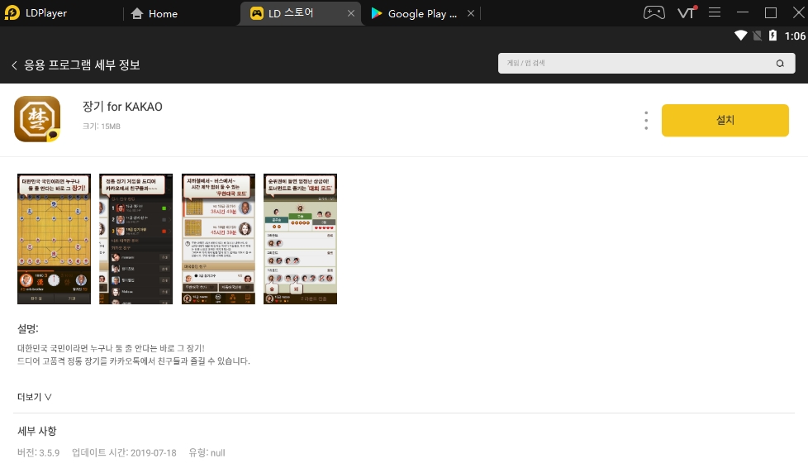
Task: Open the third screenshot with 우편대국 모드
Action: coord(218,239)
